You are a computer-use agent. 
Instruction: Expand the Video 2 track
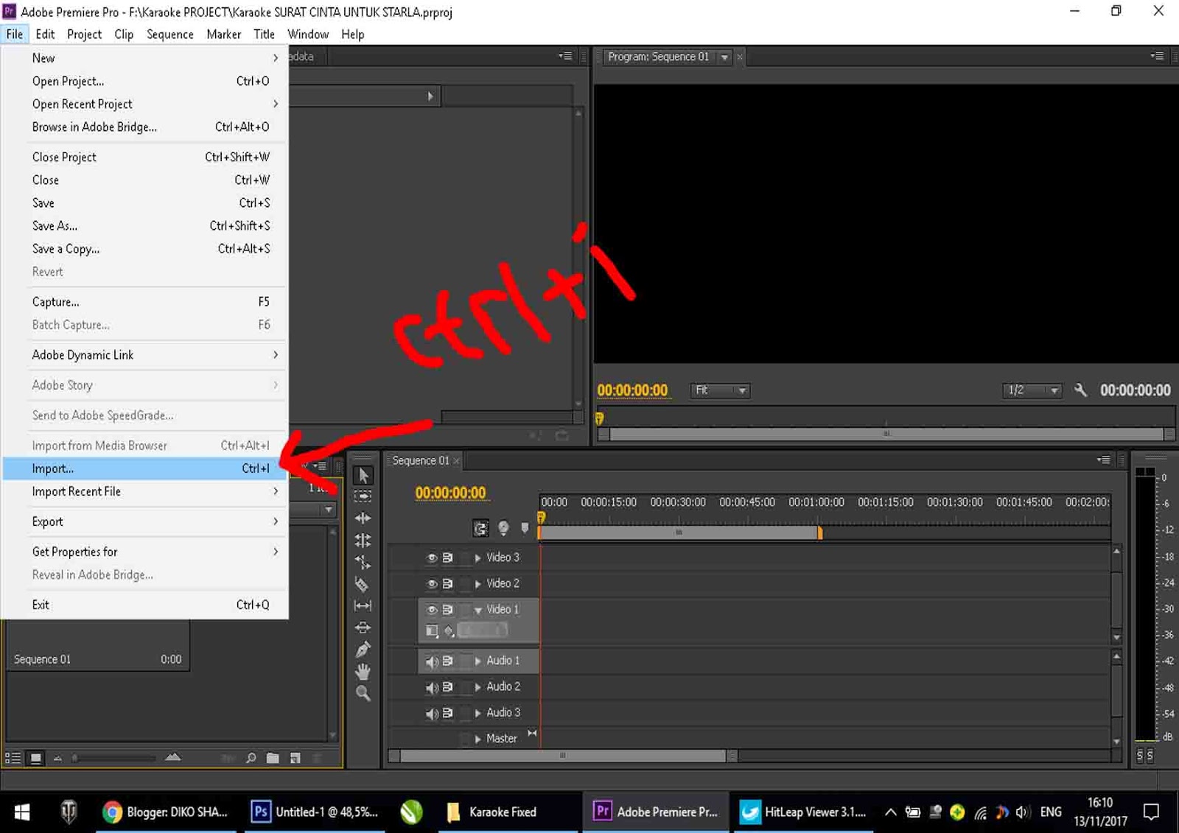pyautogui.click(x=477, y=583)
